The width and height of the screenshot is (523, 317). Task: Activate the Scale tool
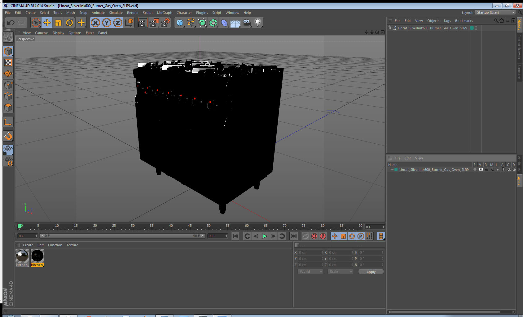(x=58, y=23)
